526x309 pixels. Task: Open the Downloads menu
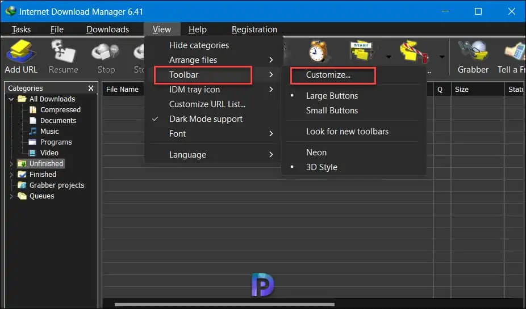pos(108,29)
